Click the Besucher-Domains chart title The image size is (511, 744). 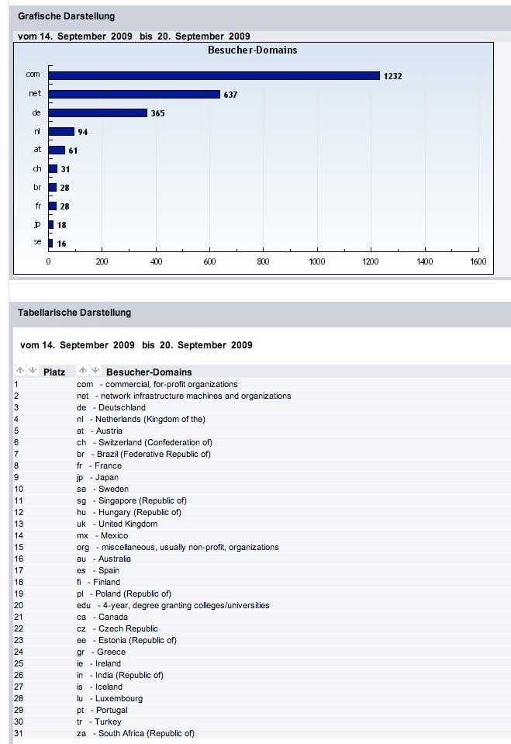252,50
